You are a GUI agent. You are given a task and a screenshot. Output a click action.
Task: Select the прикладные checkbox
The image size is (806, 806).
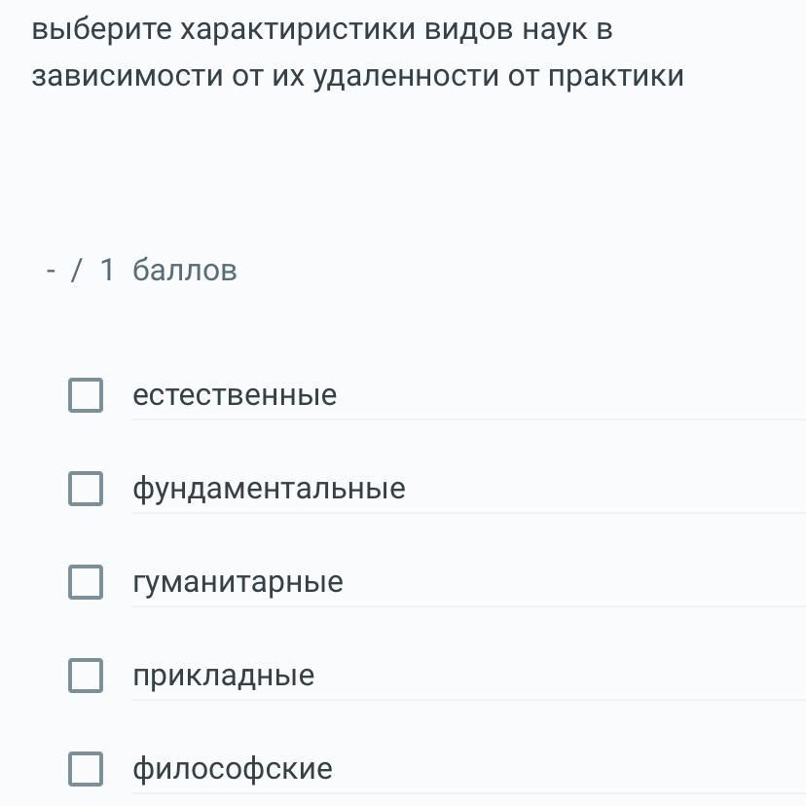pyautogui.click(x=86, y=676)
